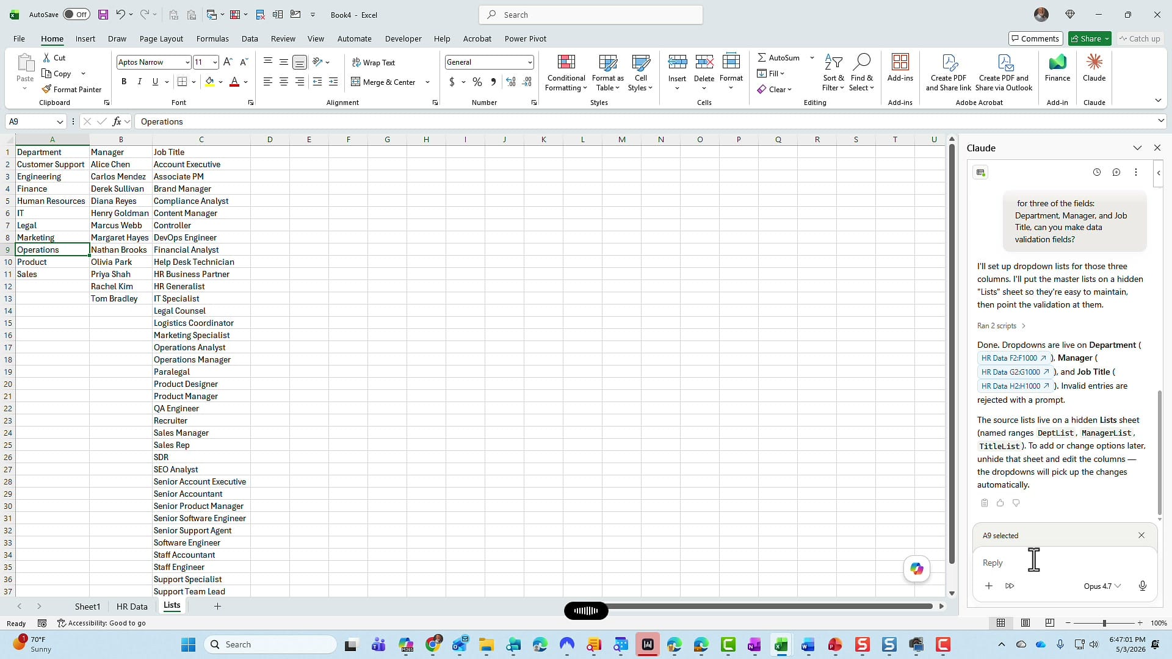Screen dimensions: 1172x659
Task: Click the Fill Color swatch button
Action: click(210, 82)
